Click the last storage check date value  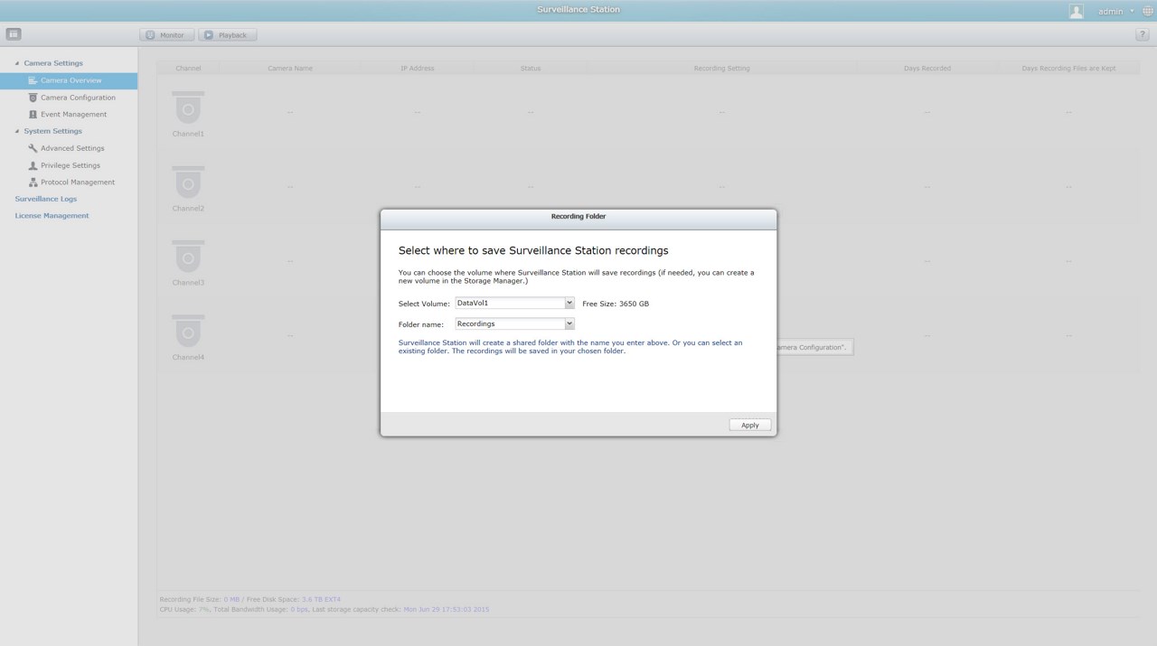point(447,610)
